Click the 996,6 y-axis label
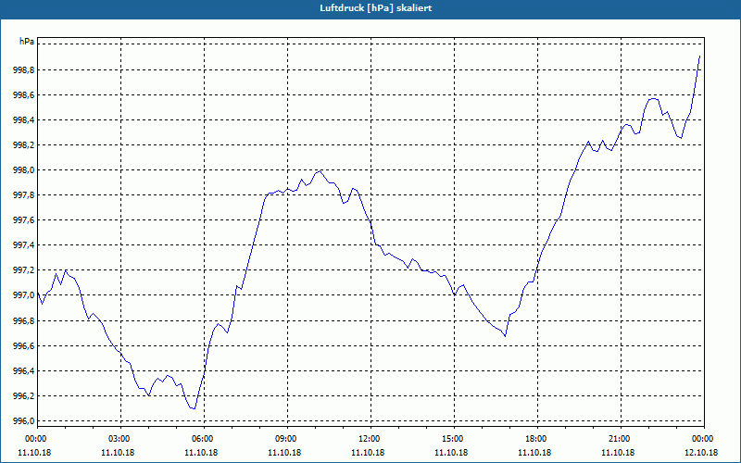This screenshot has width=741, height=463. [x=23, y=345]
